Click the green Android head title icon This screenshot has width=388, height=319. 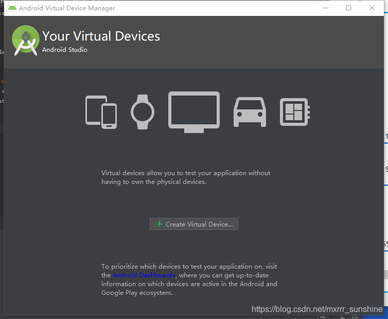[x=12, y=8]
